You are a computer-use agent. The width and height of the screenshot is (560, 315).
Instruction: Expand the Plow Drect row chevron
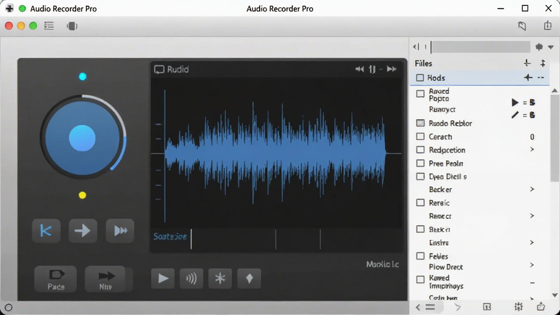pos(532,265)
